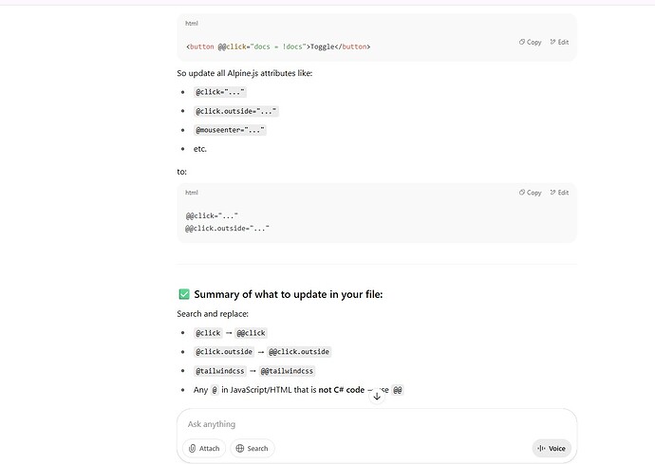The width and height of the screenshot is (655, 464).
Task: Click the @@click replacement code tag
Action: click(251, 333)
